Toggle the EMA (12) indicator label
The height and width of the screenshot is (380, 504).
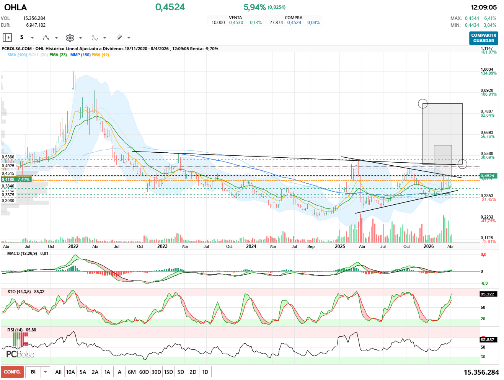pos(100,55)
